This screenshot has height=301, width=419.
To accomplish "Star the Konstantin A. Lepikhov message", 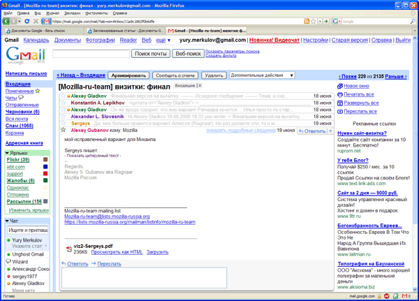I will tap(63, 103).
